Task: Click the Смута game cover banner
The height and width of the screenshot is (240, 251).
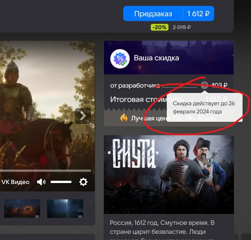Action: click(169, 175)
